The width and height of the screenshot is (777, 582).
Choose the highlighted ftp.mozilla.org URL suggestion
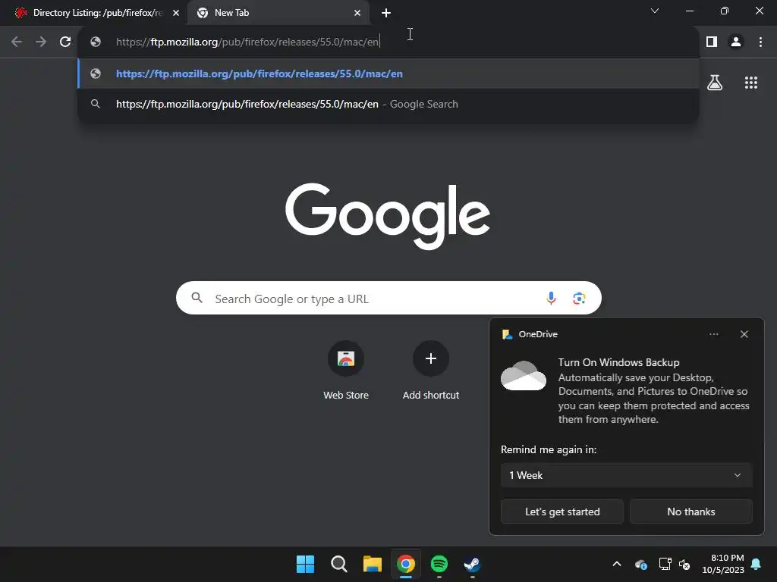(388, 74)
